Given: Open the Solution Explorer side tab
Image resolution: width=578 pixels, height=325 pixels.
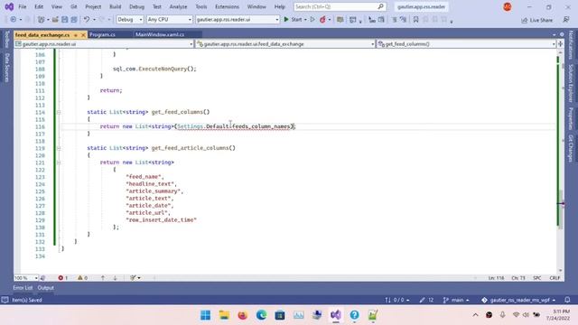Looking at the screenshot, I should pos(571,83).
